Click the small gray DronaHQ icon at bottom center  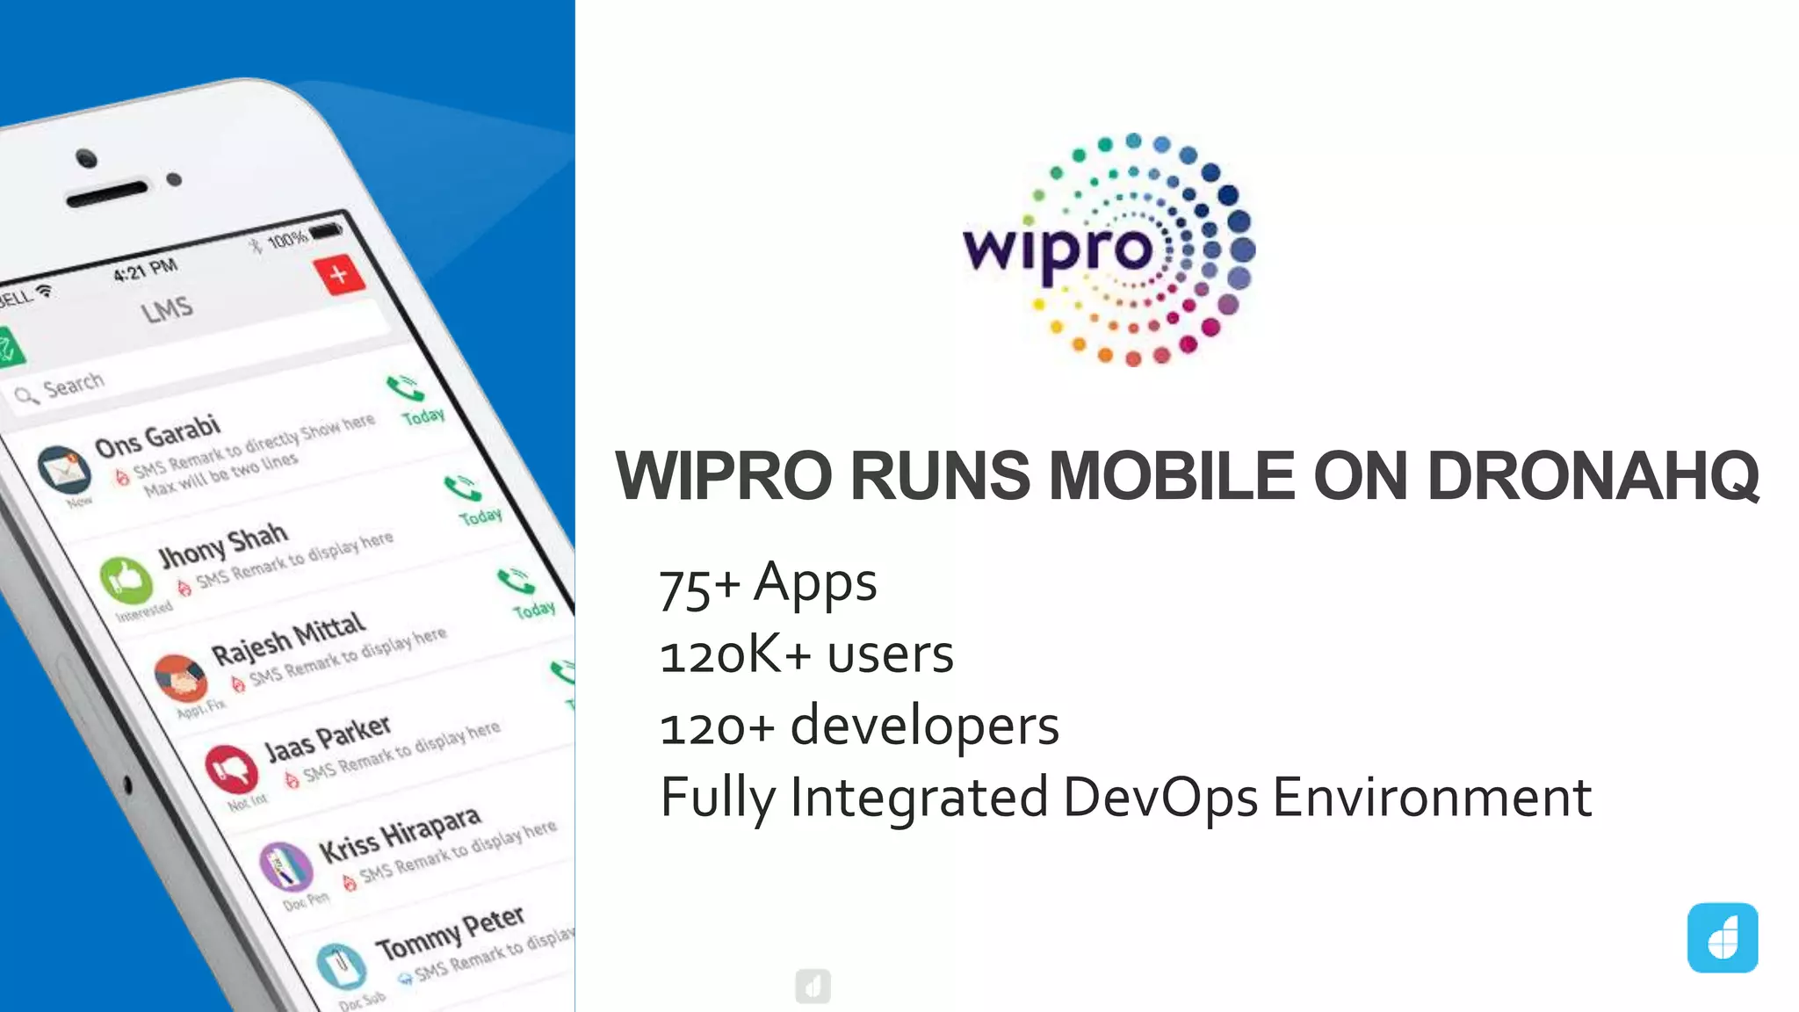[x=813, y=986]
